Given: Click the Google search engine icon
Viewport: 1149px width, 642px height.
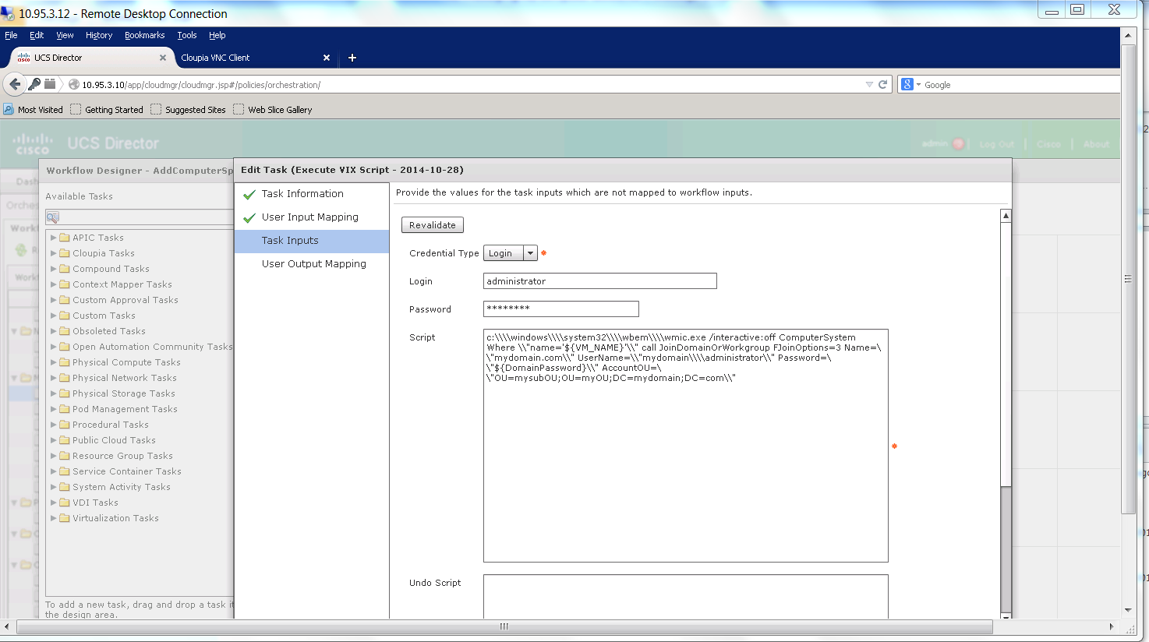Looking at the screenshot, I should click(x=907, y=84).
